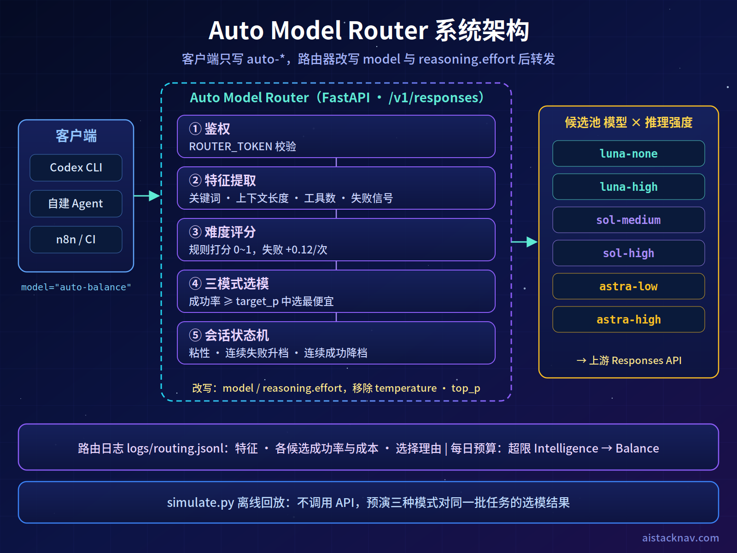Click the luna-high candidate

click(x=629, y=187)
